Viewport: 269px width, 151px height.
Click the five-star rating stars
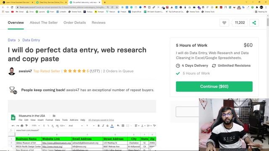click(74, 71)
